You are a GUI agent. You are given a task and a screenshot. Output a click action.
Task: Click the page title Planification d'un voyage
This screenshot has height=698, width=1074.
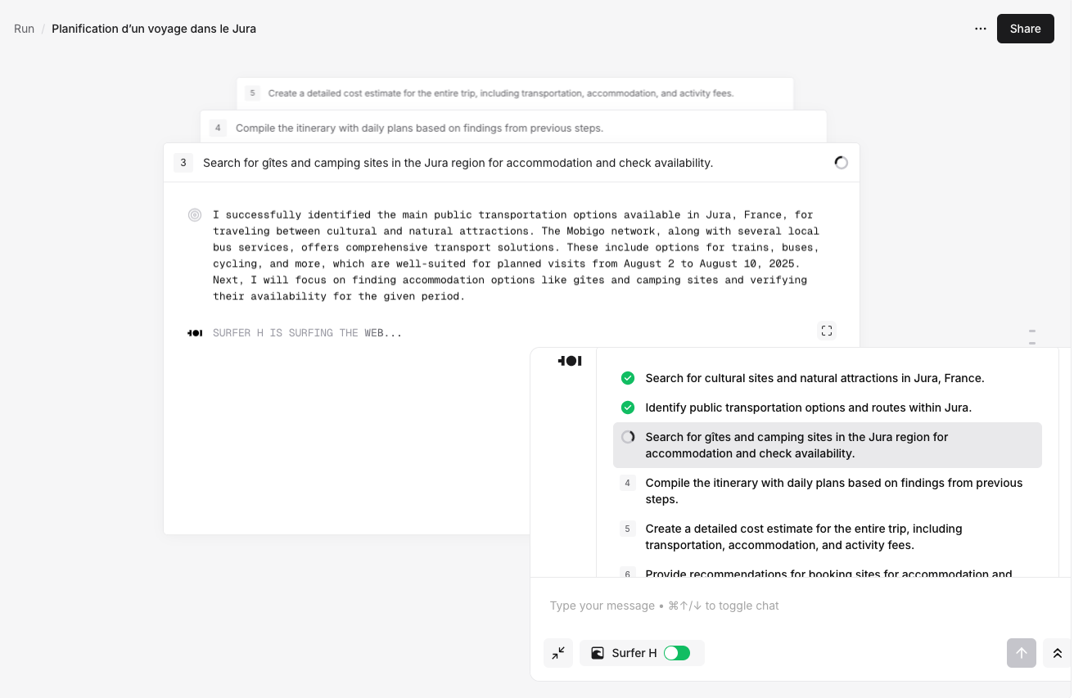point(154,29)
